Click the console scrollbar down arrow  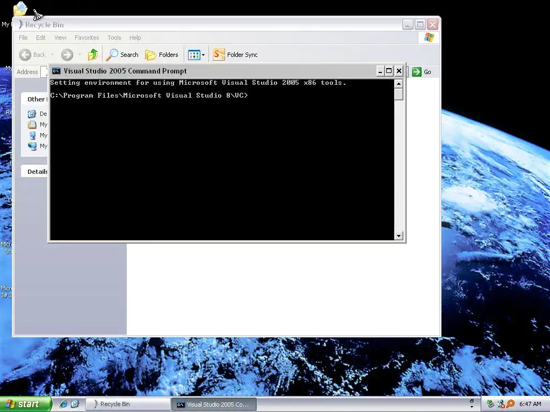click(399, 236)
